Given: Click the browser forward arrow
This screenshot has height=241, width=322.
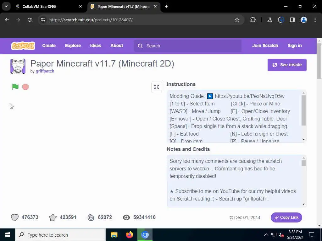Looking at the screenshot, I should pos(18,20).
